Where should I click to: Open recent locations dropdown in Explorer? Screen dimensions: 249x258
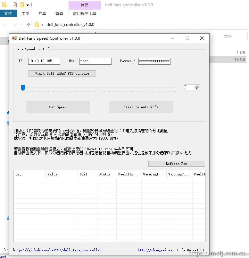pyautogui.click(x=22, y=25)
